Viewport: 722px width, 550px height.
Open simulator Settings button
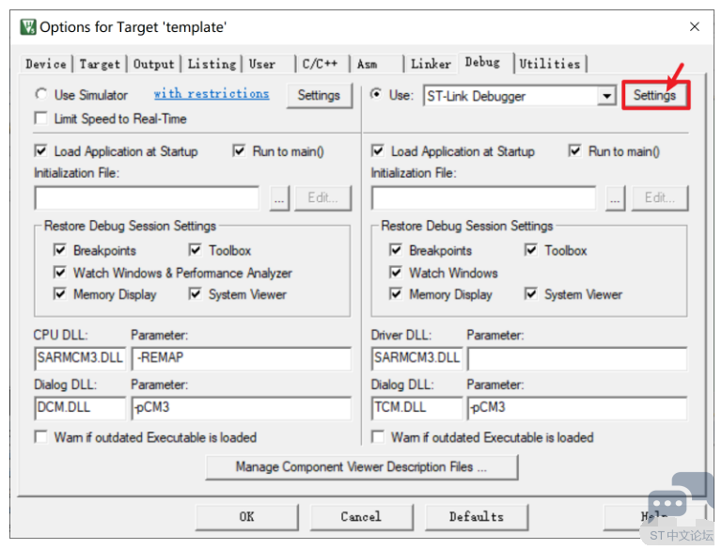(x=319, y=95)
